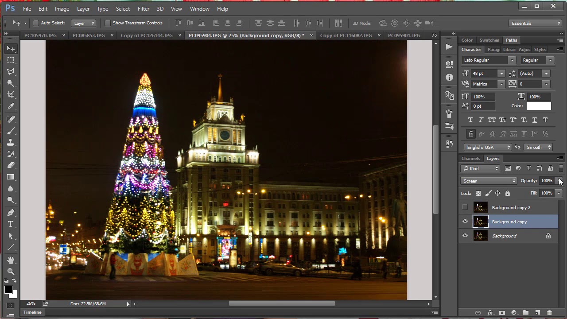
Task: Select the Clone Stamp tool
Action: click(11, 143)
